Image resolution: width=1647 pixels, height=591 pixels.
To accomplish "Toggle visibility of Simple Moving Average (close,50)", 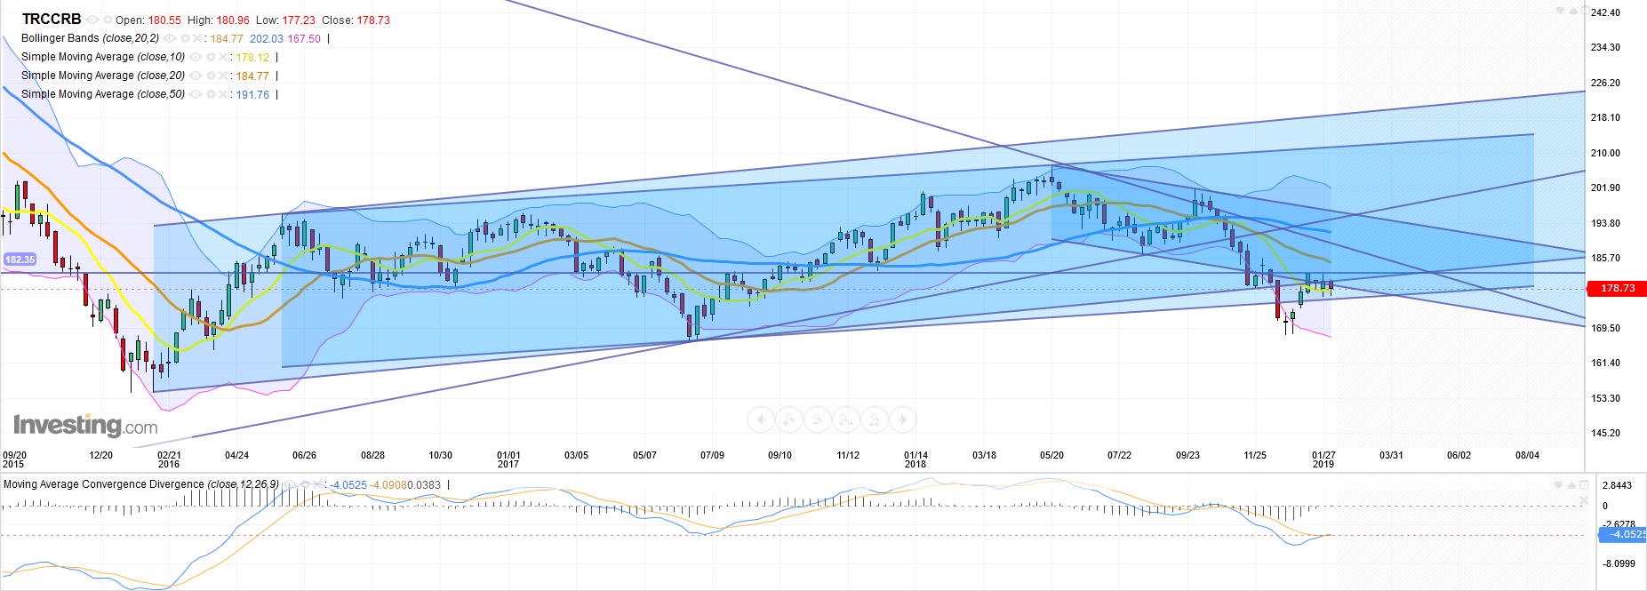I will [196, 94].
